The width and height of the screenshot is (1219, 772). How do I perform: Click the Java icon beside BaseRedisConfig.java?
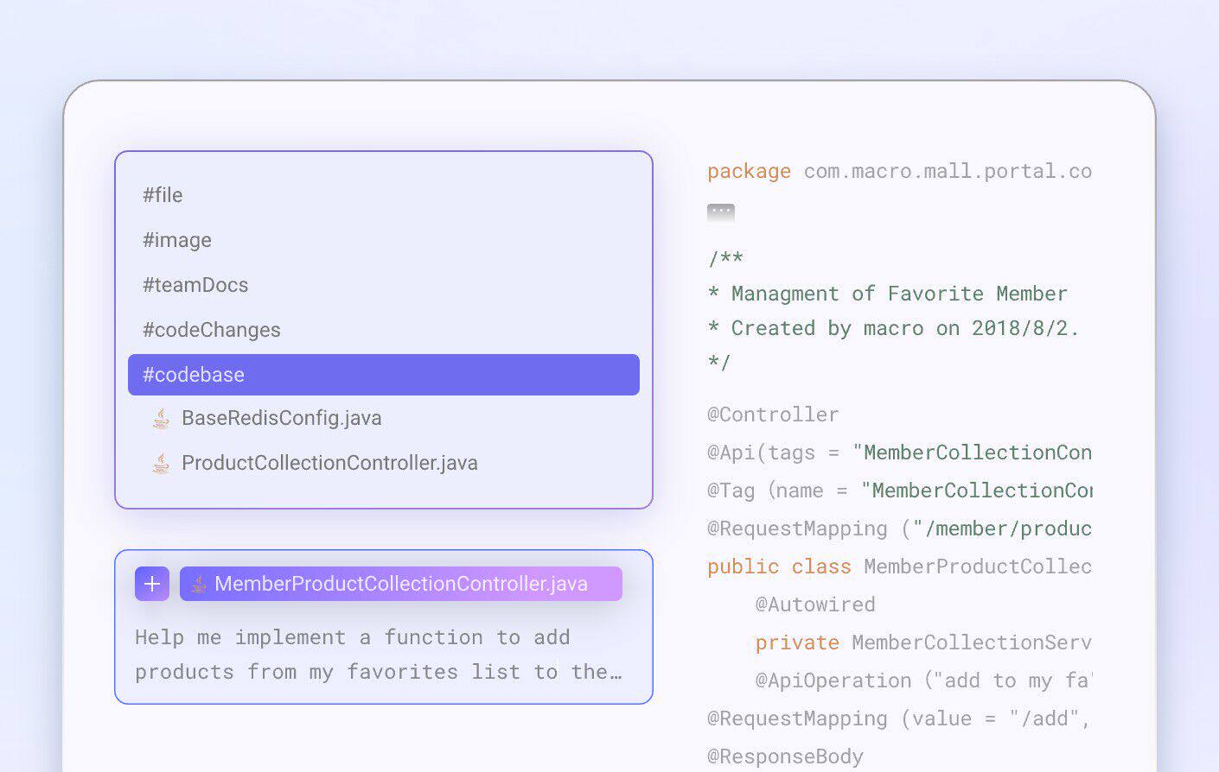tap(161, 418)
